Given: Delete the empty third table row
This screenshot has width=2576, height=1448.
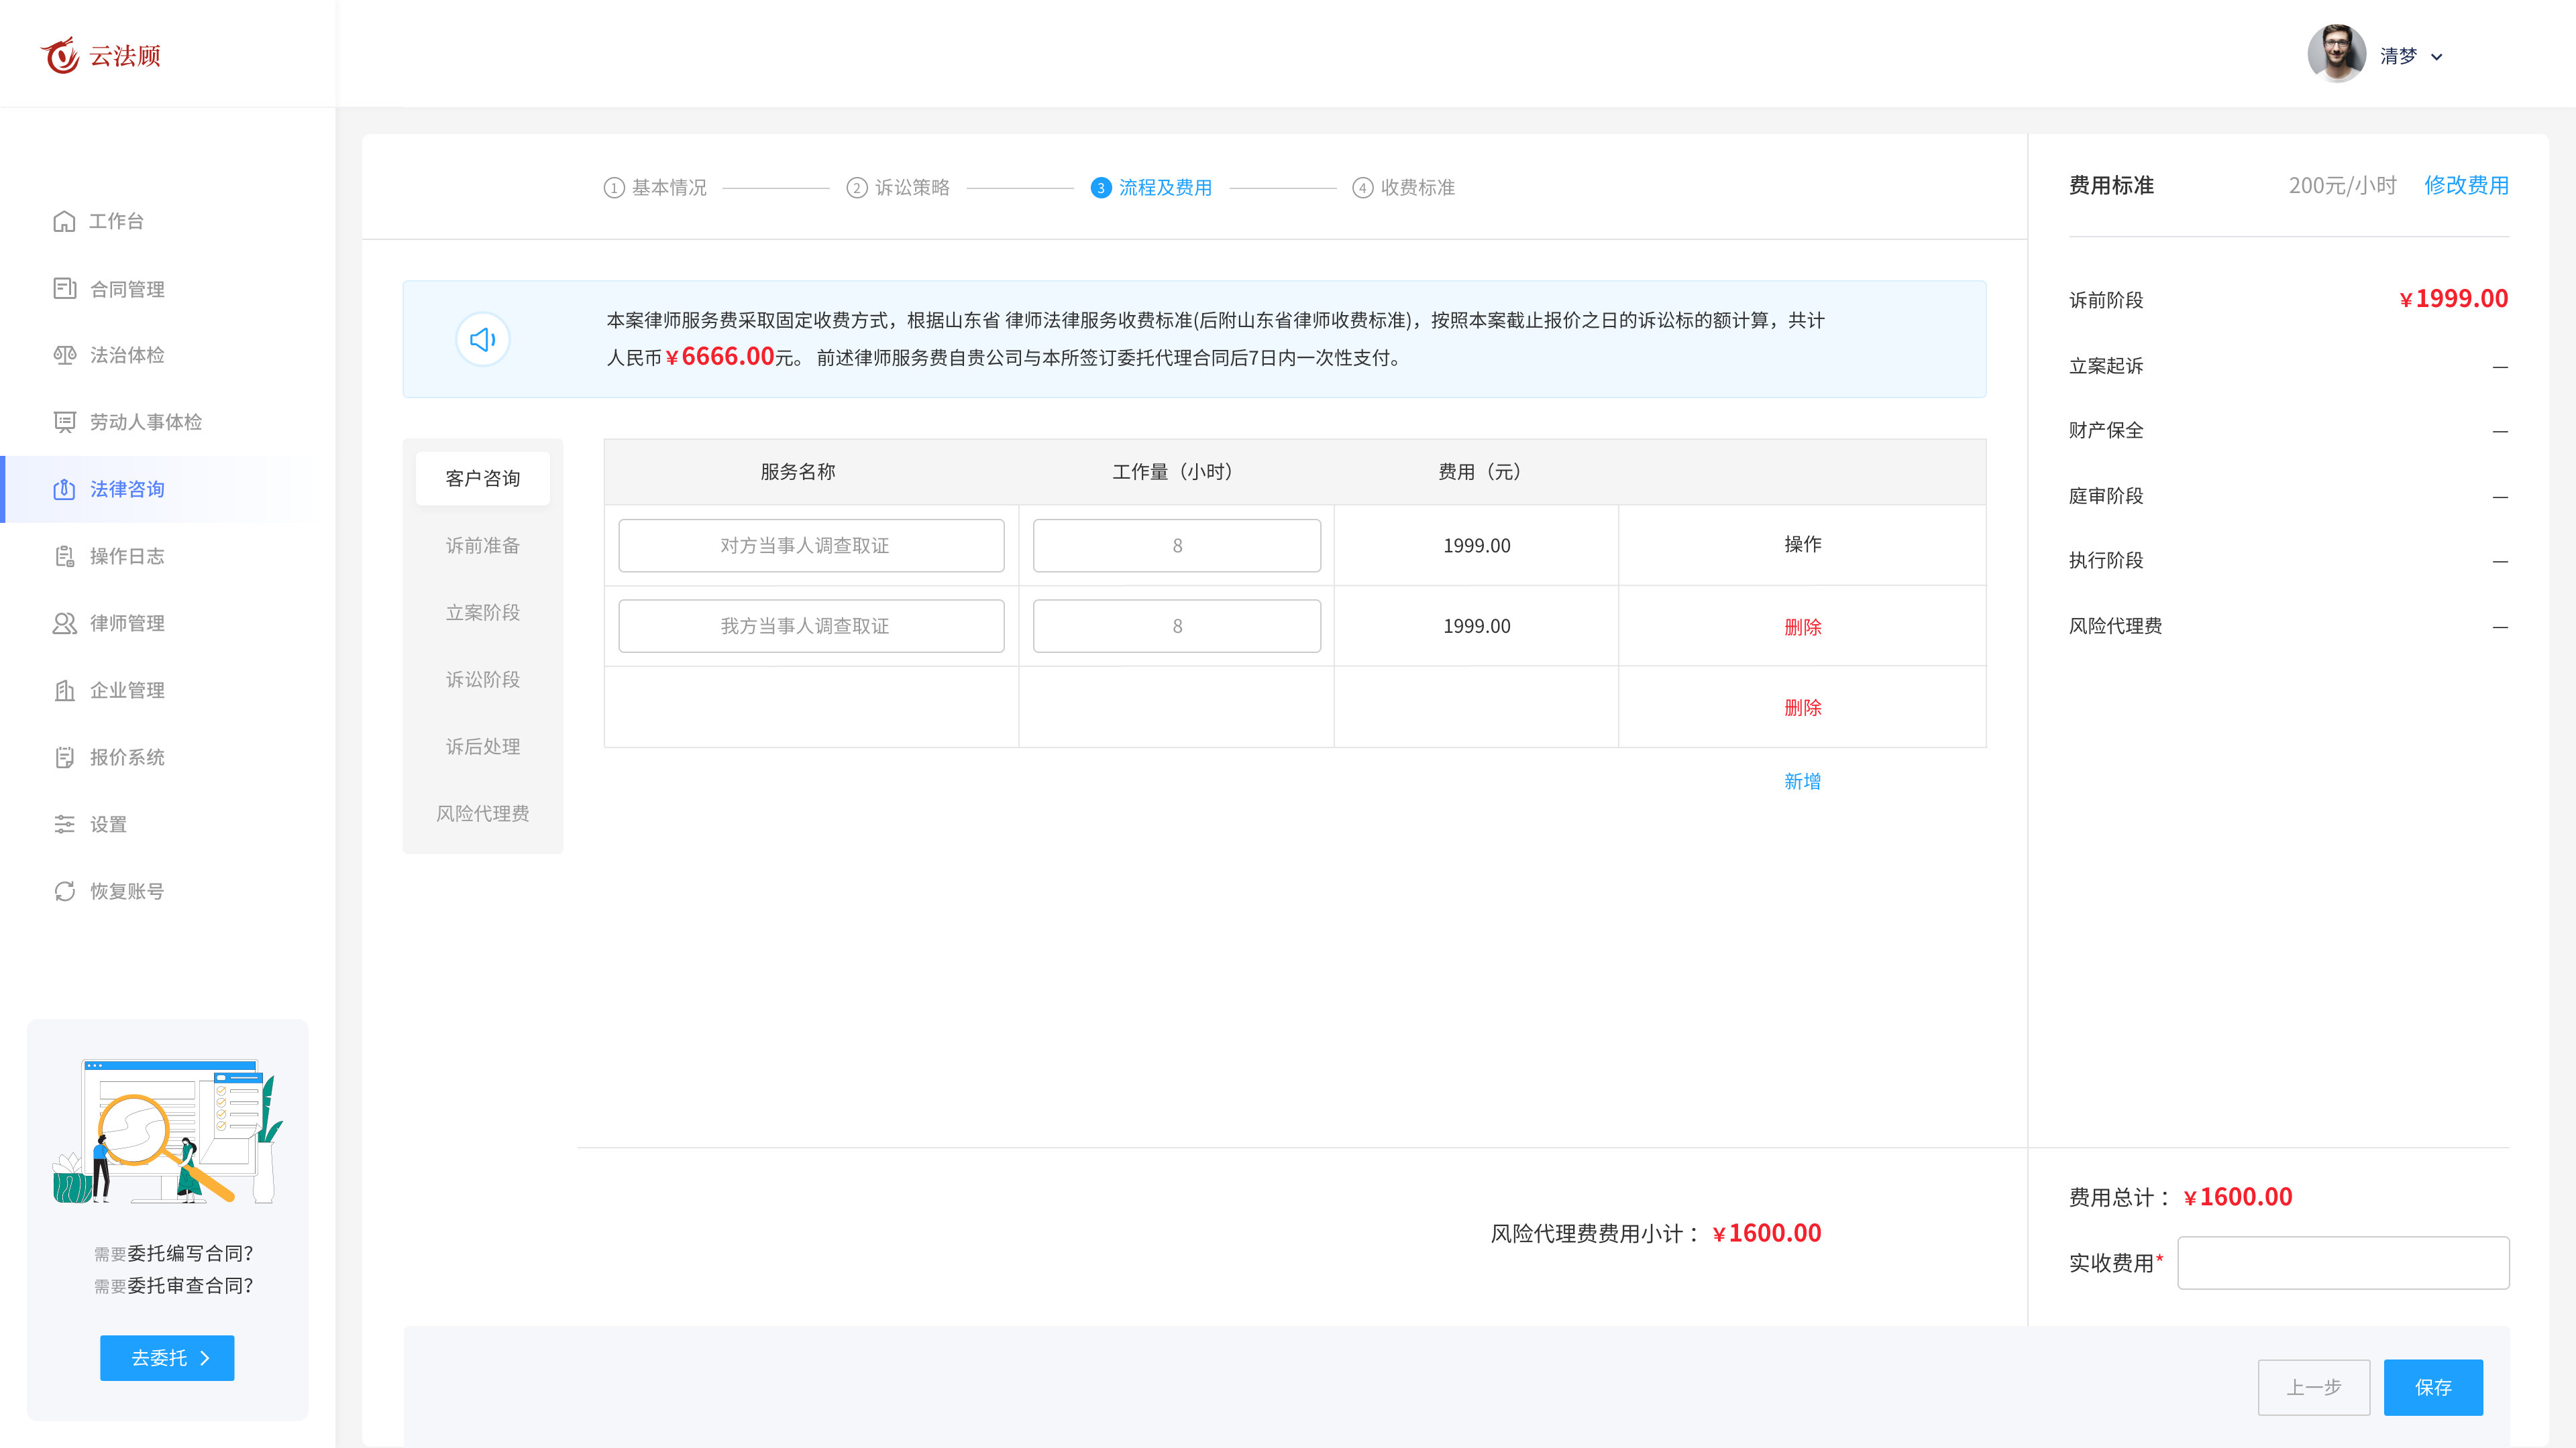Looking at the screenshot, I should tap(1802, 707).
